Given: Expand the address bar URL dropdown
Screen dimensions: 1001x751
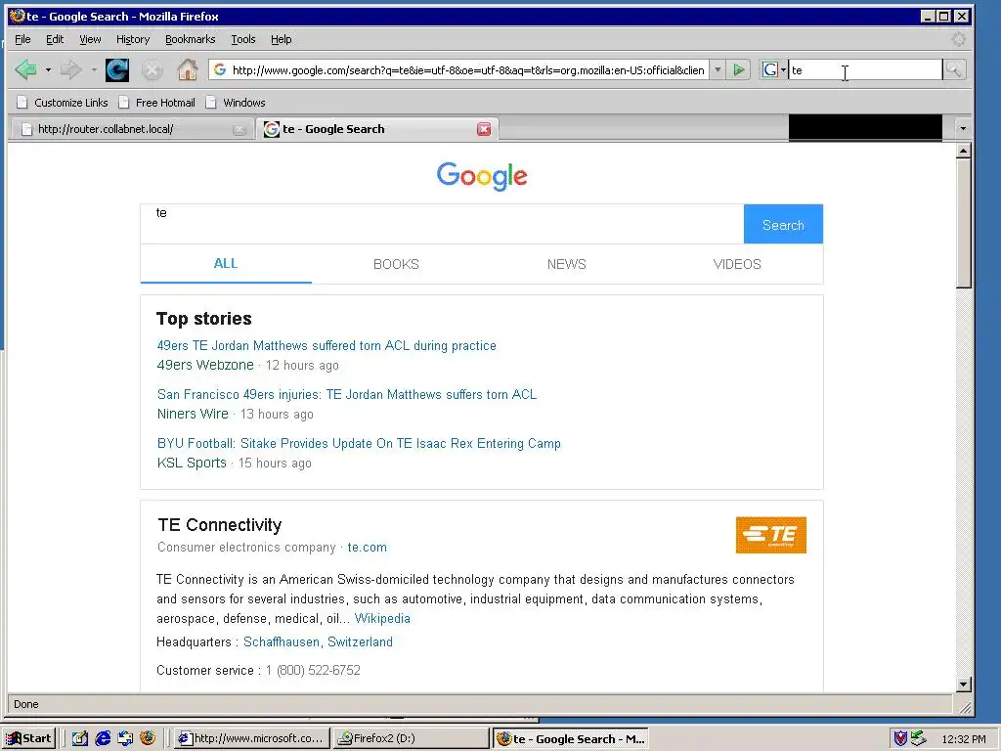Looking at the screenshot, I should 718,69.
